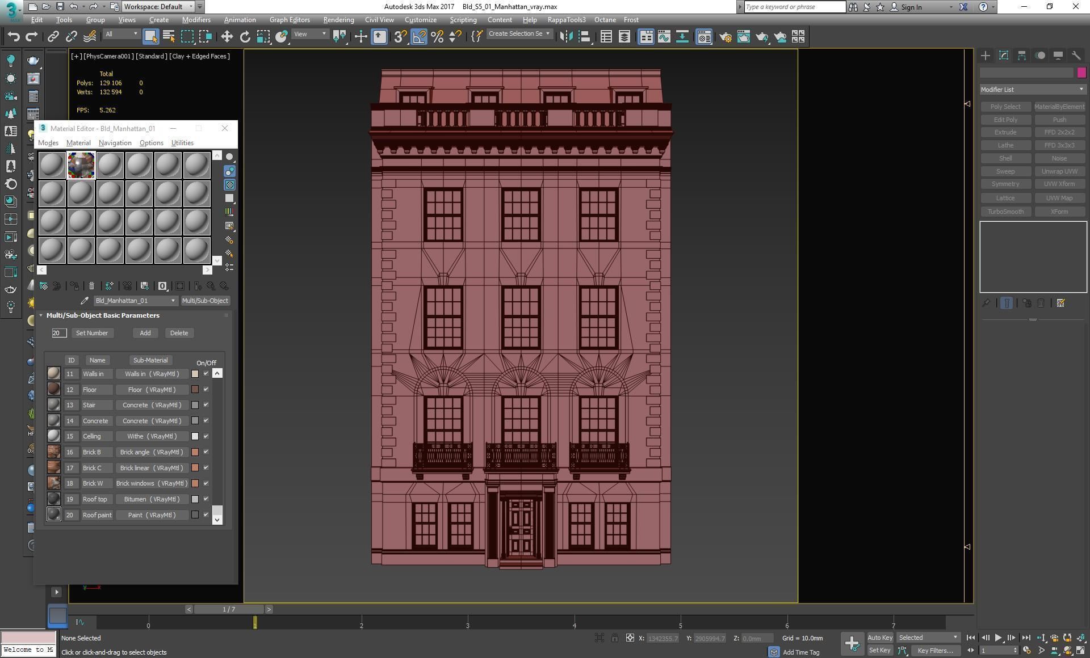Open Create Selection Set dropdown
1090x658 pixels.
coord(519,34)
